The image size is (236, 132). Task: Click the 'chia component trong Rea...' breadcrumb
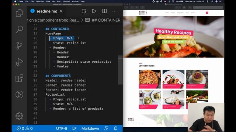[x=53, y=20]
